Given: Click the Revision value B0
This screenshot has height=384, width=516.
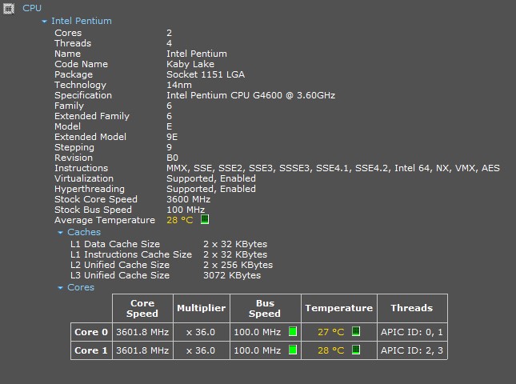Looking at the screenshot, I should [173, 158].
